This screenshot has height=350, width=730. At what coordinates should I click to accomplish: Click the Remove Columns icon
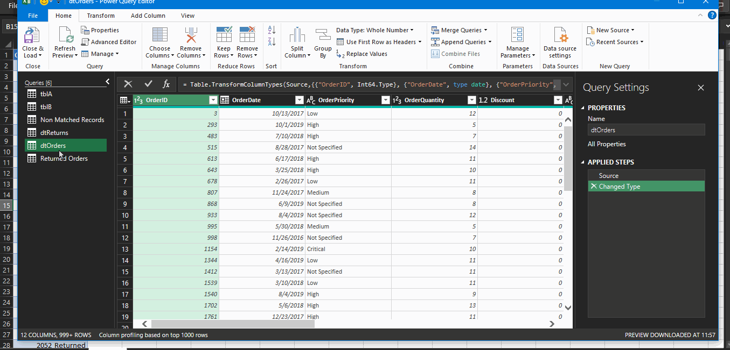point(191,35)
